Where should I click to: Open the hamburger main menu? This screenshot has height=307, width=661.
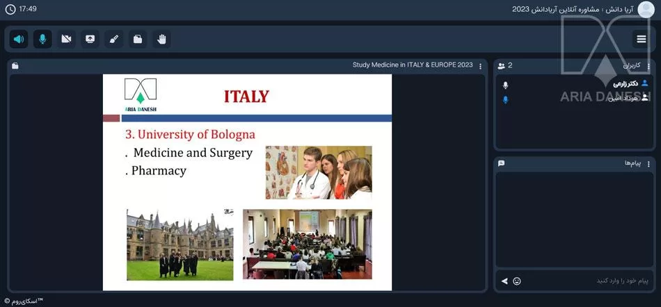pyautogui.click(x=642, y=39)
